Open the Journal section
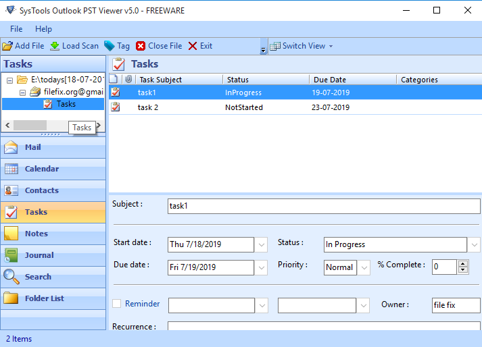Viewport: 482px width, 347px height. 53,255
